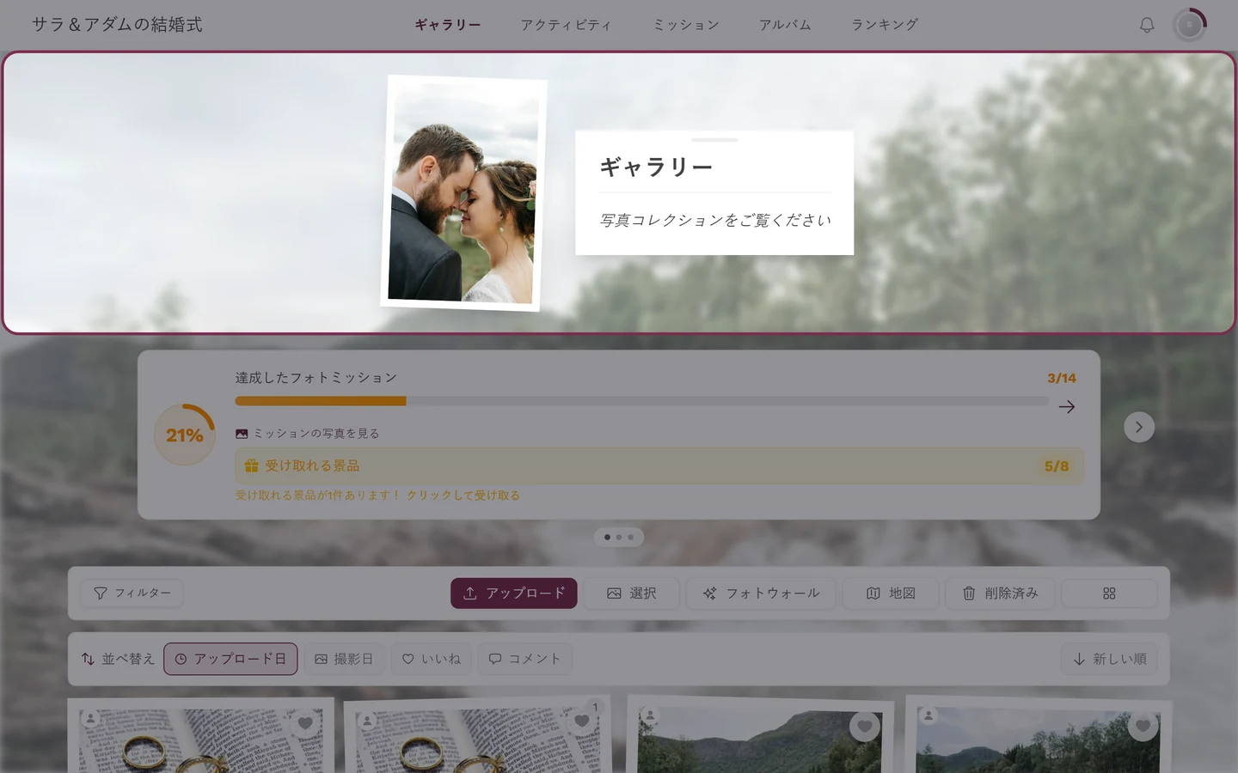The height and width of the screenshot is (773, 1238).
Task: Open the アルバム tab
Action: pyautogui.click(x=785, y=25)
